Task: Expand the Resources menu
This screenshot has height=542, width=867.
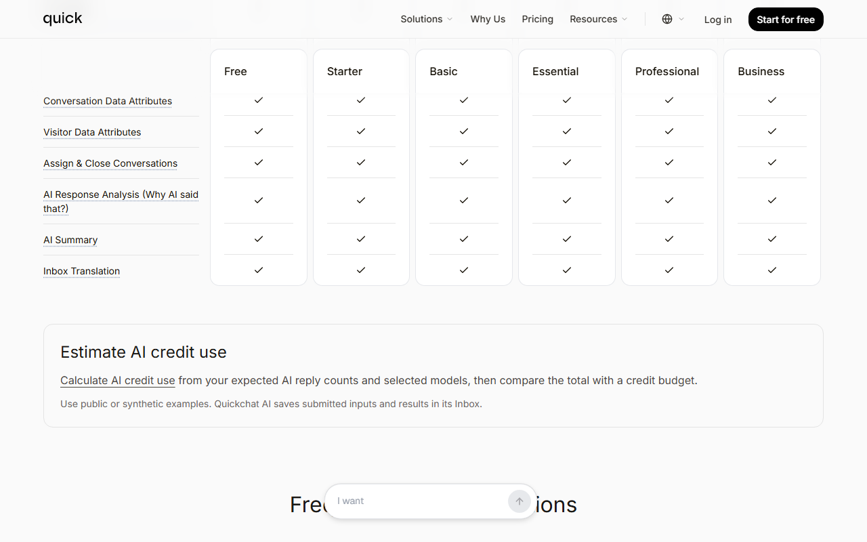Action: 598,19
